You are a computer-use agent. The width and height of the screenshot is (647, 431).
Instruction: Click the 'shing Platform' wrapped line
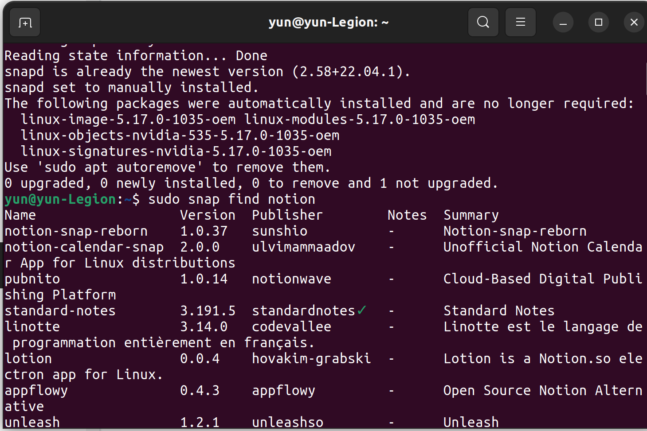(60, 295)
